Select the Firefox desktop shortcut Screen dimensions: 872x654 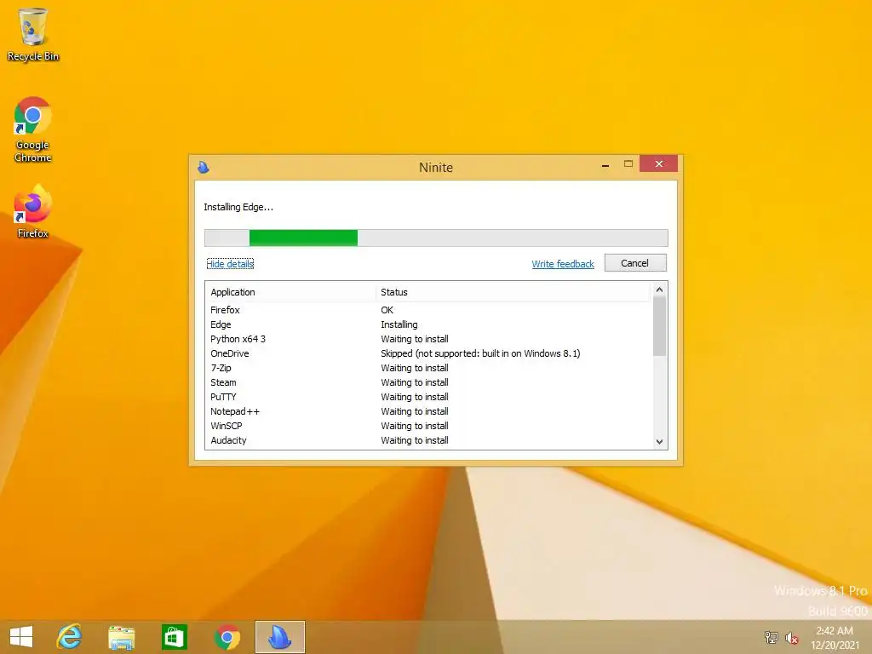point(33,212)
